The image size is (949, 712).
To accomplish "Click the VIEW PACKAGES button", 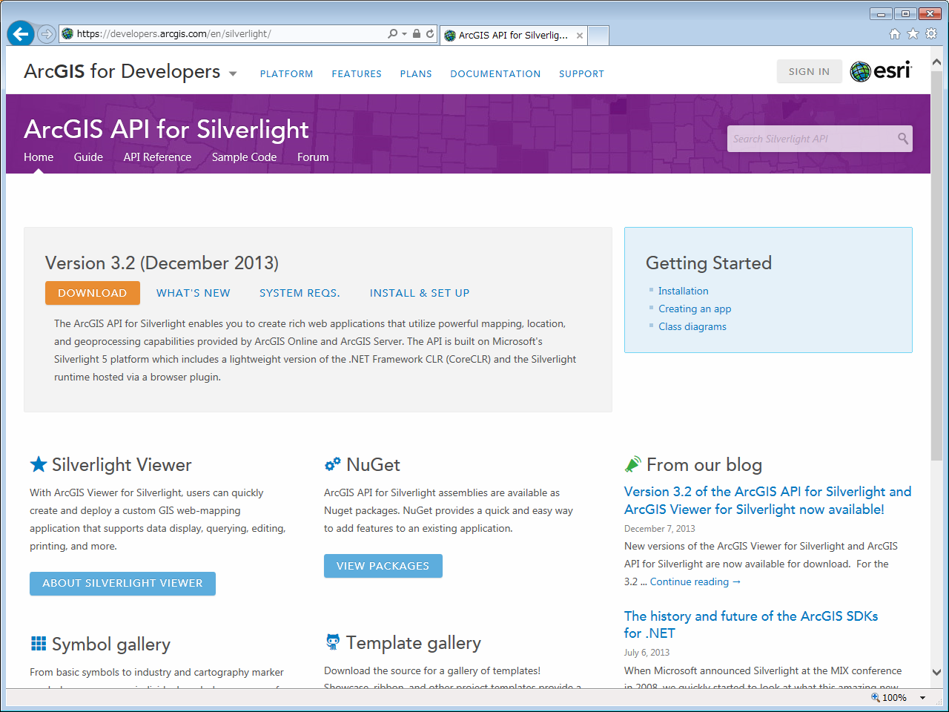I will (x=383, y=566).
